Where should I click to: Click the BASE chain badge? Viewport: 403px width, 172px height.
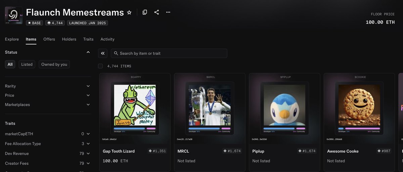coord(34,23)
